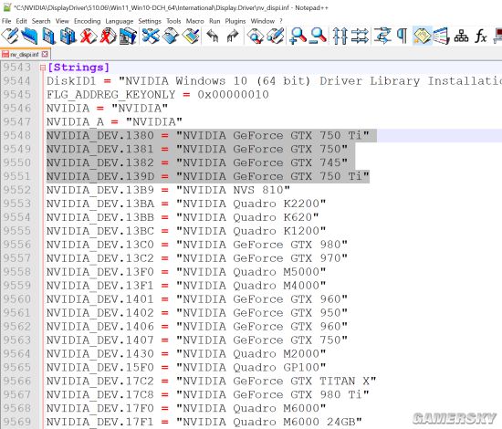Toggle synchronized vertical scrolling icon

click(340, 36)
